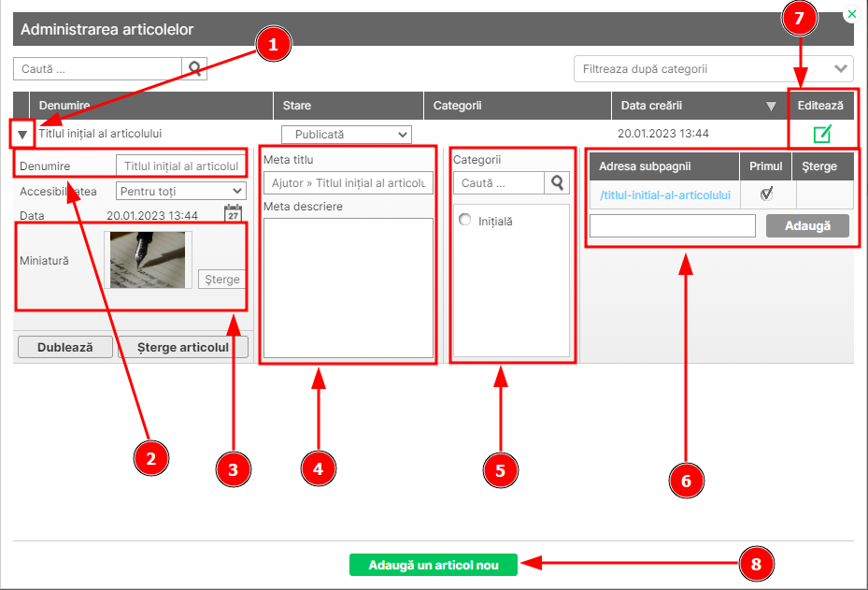Click the Stare column header
The height and width of the screenshot is (590, 868).
coord(297,107)
